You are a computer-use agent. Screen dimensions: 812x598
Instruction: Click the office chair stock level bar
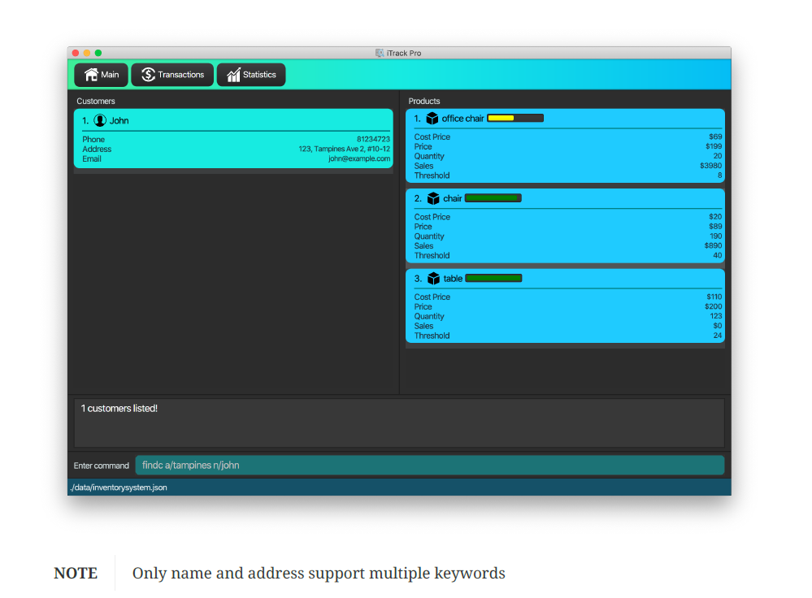(515, 118)
